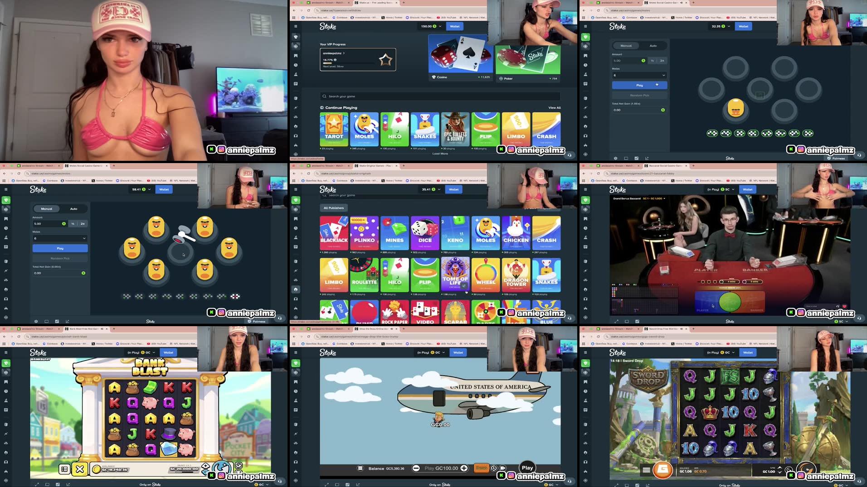The image size is (867, 487).
Task: Open the 150.00 balance currency dropdown
Action: [431, 26]
